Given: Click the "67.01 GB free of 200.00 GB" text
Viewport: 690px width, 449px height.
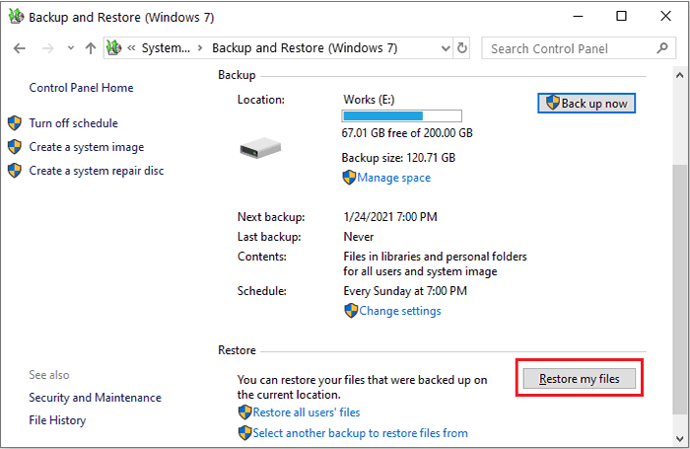Looking at the screenshot, I should pos(407,133).
